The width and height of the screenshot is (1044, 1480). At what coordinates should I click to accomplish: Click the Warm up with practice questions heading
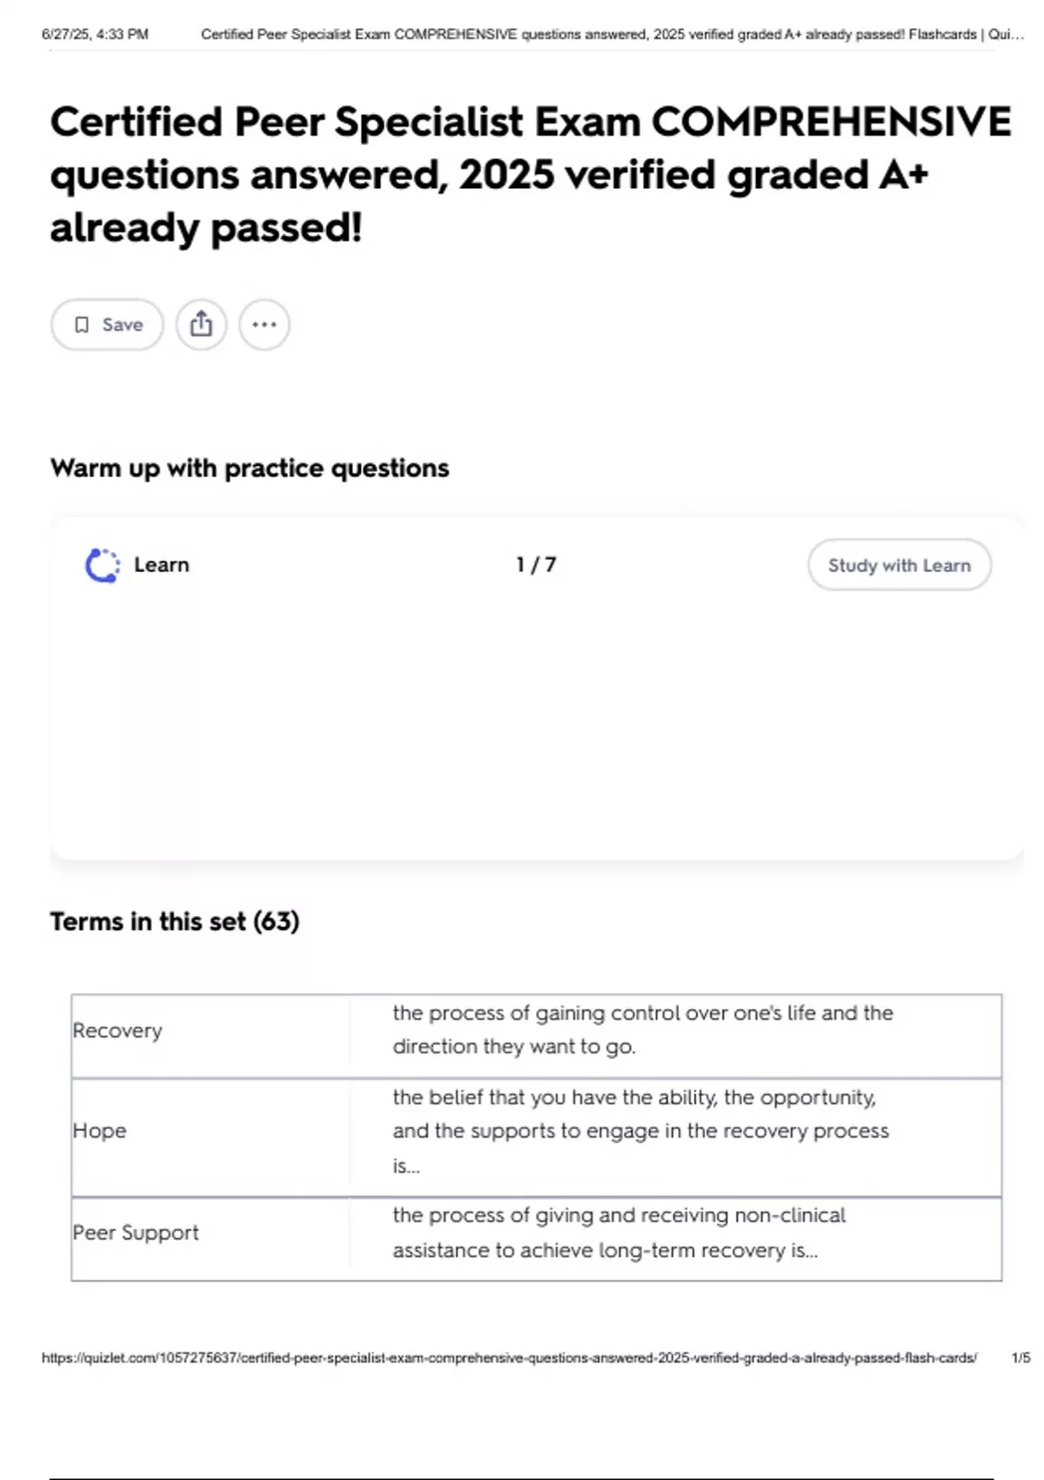[250, 468]
